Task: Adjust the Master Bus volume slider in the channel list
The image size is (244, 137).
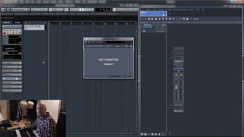Action: coord(149,27)
